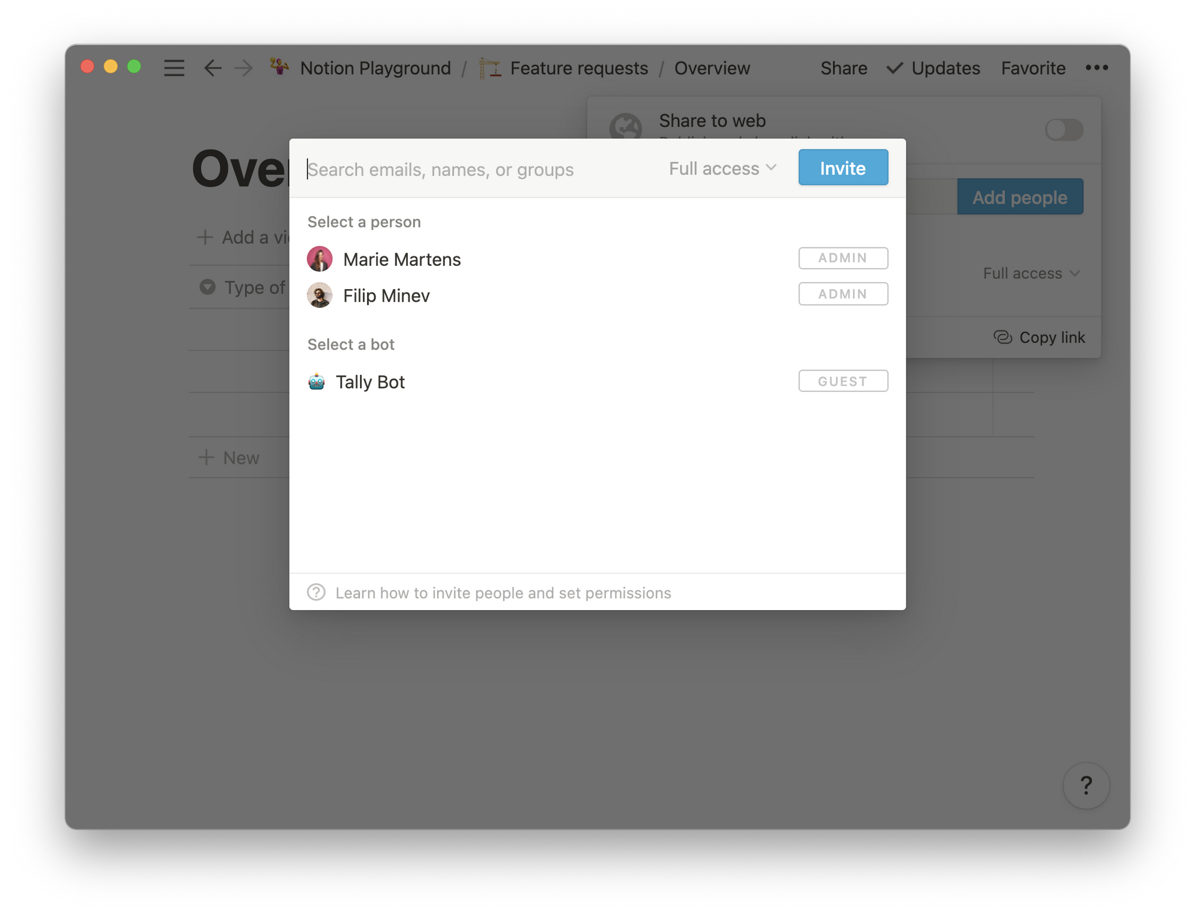Click the ADMIN badge for Filip Minev

(x=843, y=294)
